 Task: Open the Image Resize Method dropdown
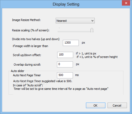click(x=75, y=21)
